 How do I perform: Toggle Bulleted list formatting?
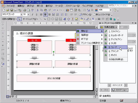66,15
